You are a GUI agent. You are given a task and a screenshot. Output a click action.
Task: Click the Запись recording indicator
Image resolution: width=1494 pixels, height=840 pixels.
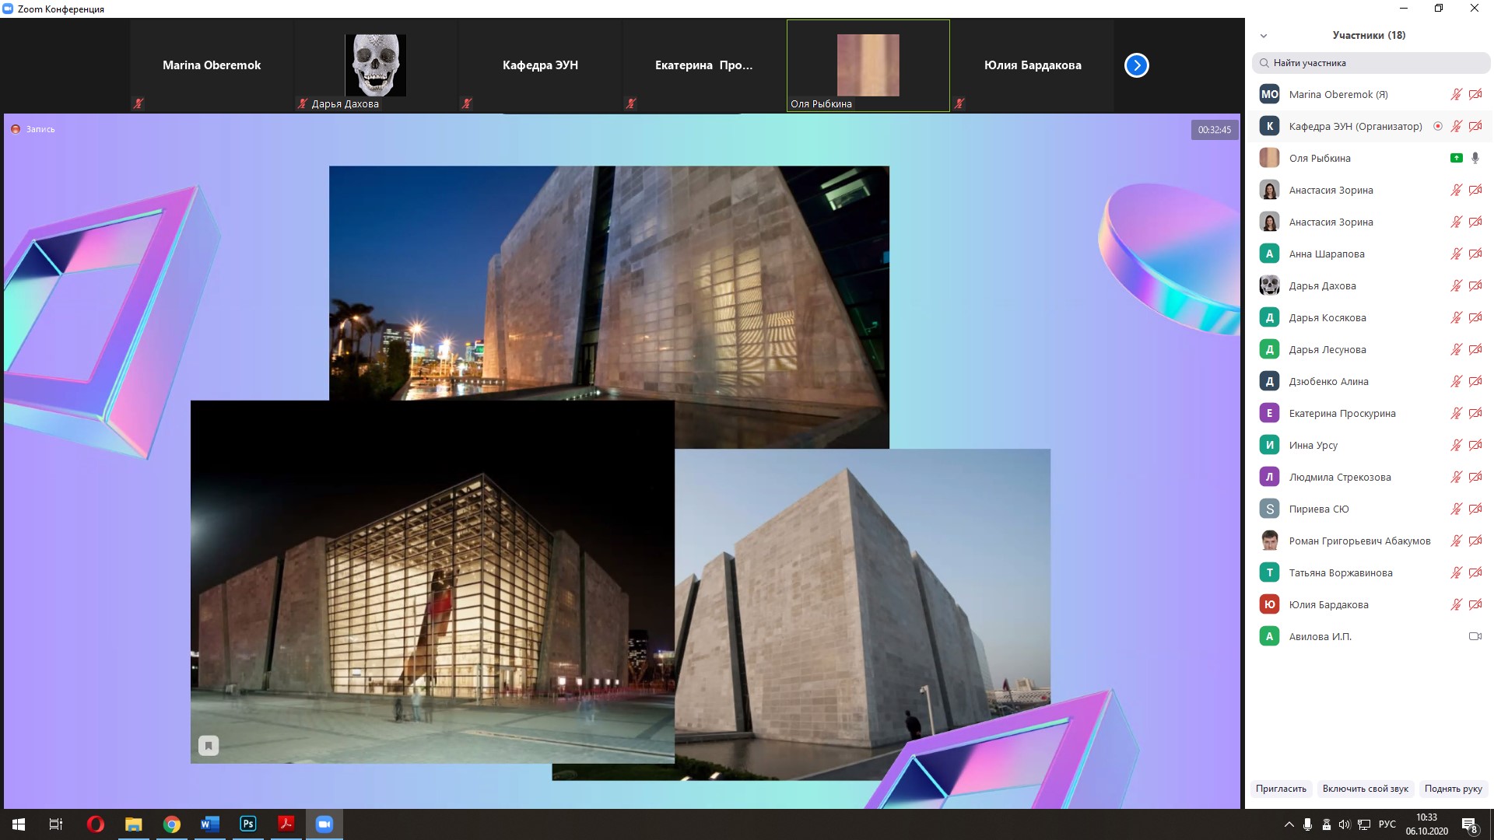33,129
